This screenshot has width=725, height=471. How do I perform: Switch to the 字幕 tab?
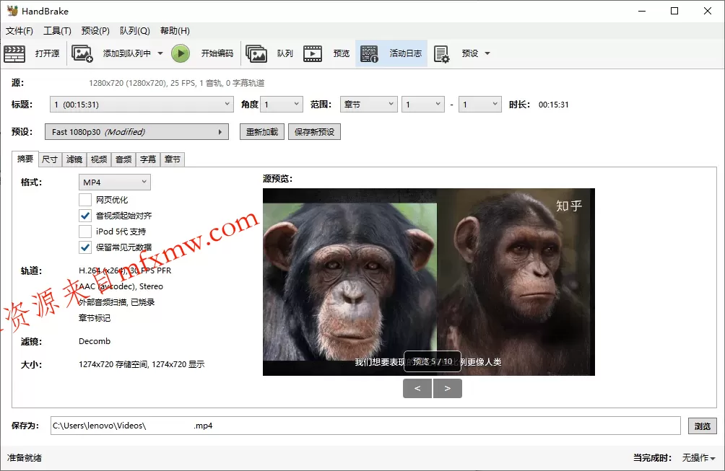pos(148,159)
